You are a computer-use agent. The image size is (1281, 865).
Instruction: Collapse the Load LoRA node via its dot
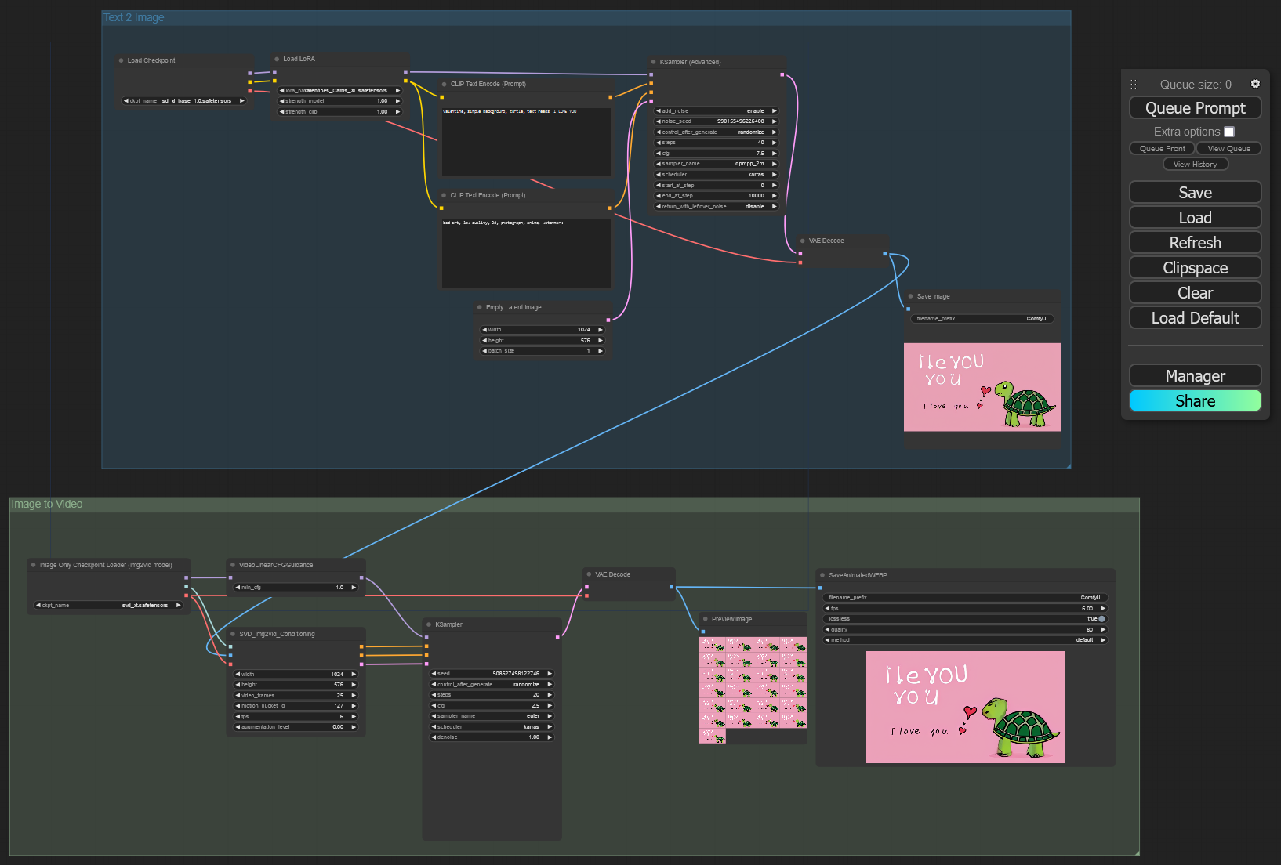click(277, 59)
